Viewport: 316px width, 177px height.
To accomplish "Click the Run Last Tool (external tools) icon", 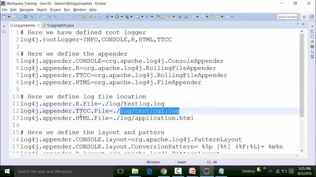I will point(127,17).
